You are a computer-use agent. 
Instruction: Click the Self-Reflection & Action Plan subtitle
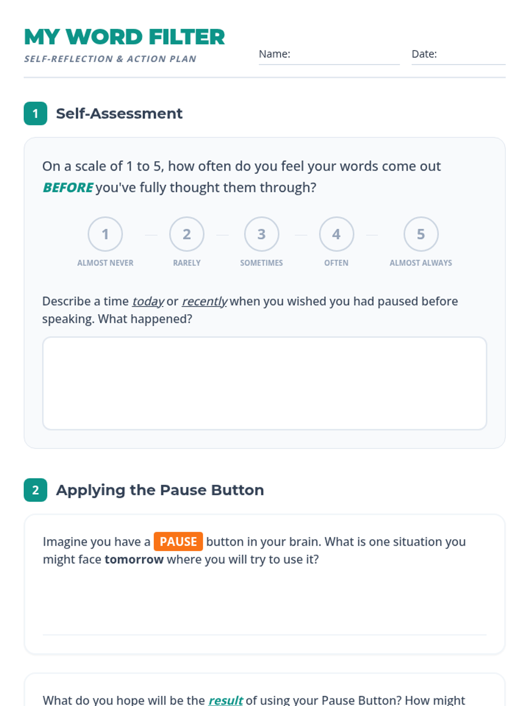(x=110, y=59)
